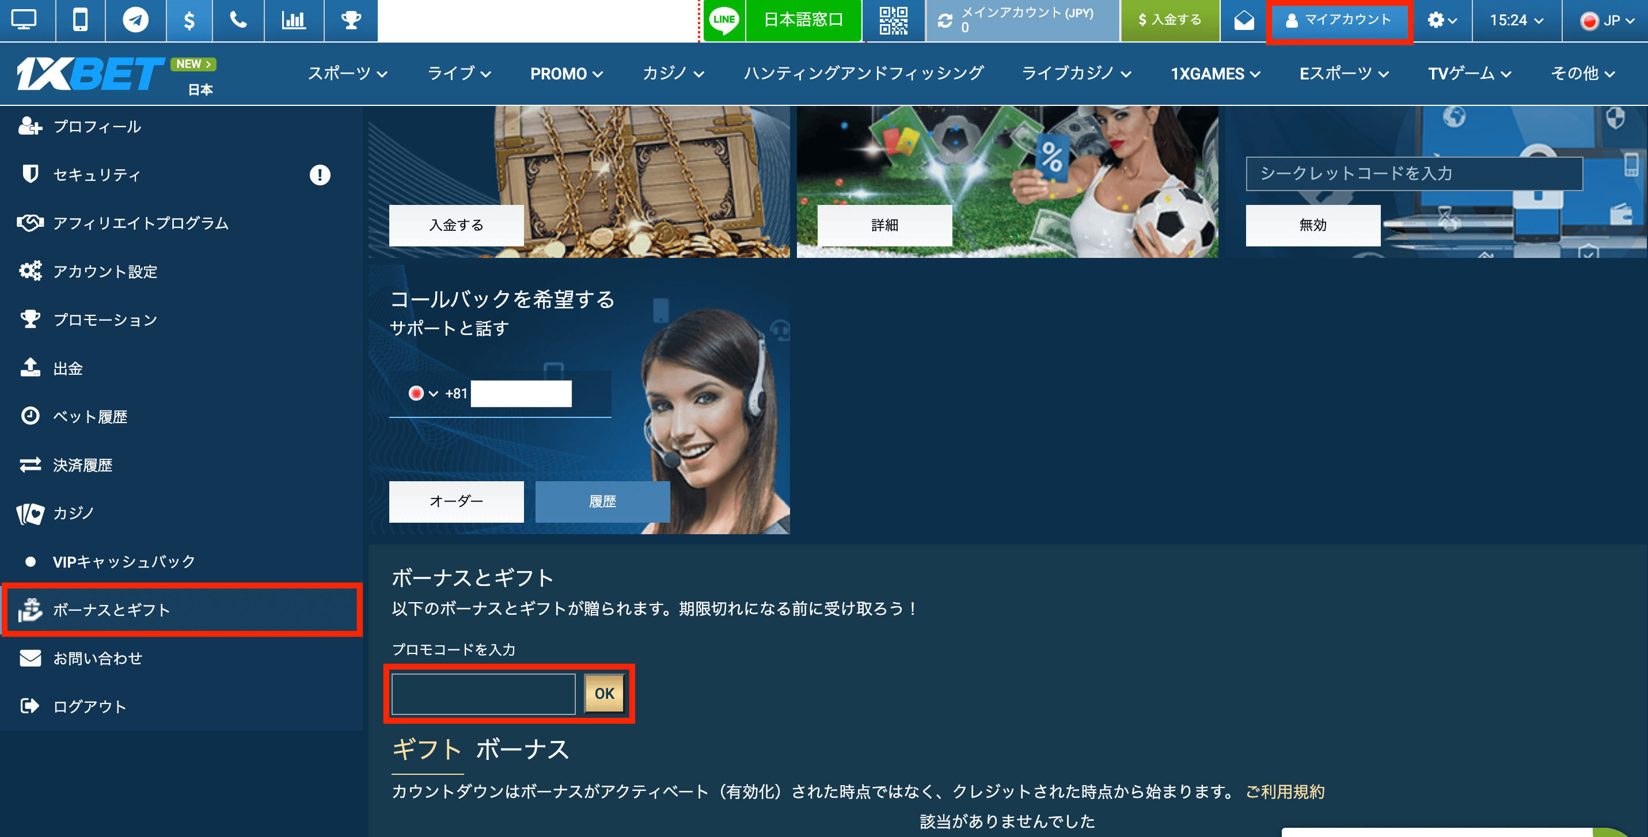Select ボーナスとギフト in sidebar
Image resolution: width=1648 pixels, height=837 pixels.
coord(181,610)
